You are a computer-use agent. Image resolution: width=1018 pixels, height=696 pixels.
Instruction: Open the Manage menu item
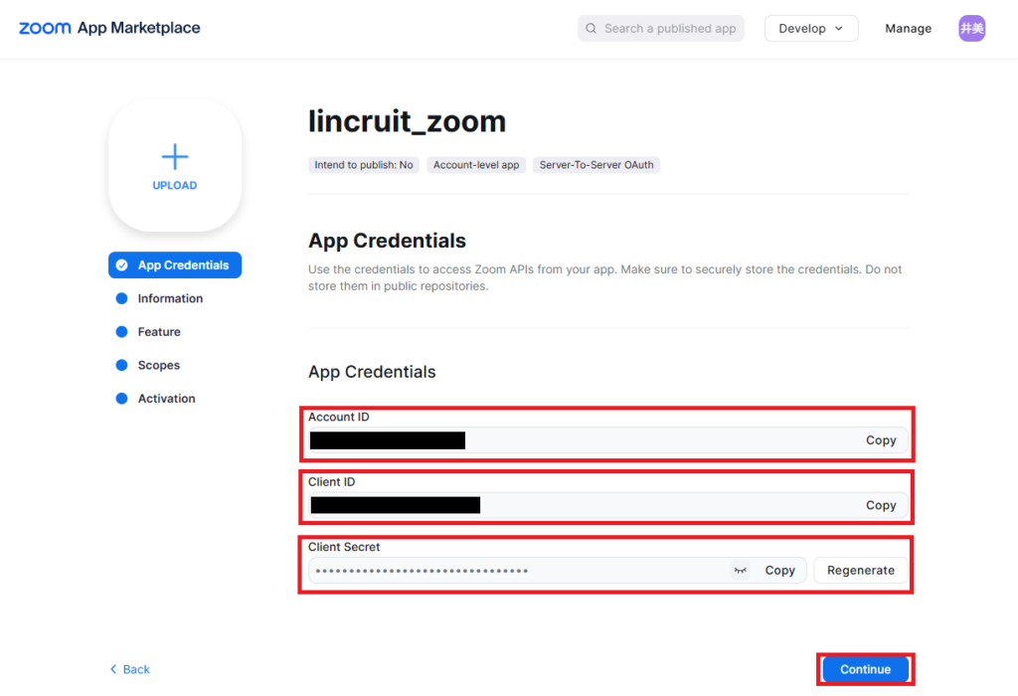[908, 29]
